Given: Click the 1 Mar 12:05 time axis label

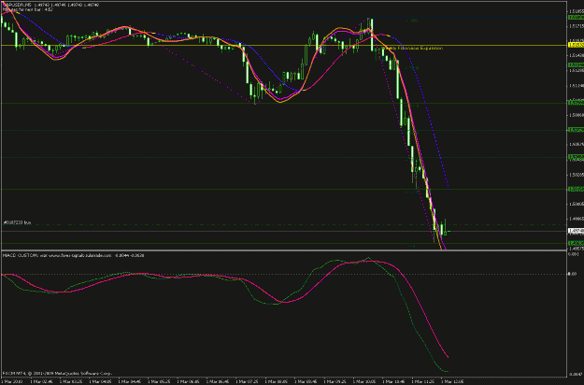Looking at the screenshot, I should [452, 381].
